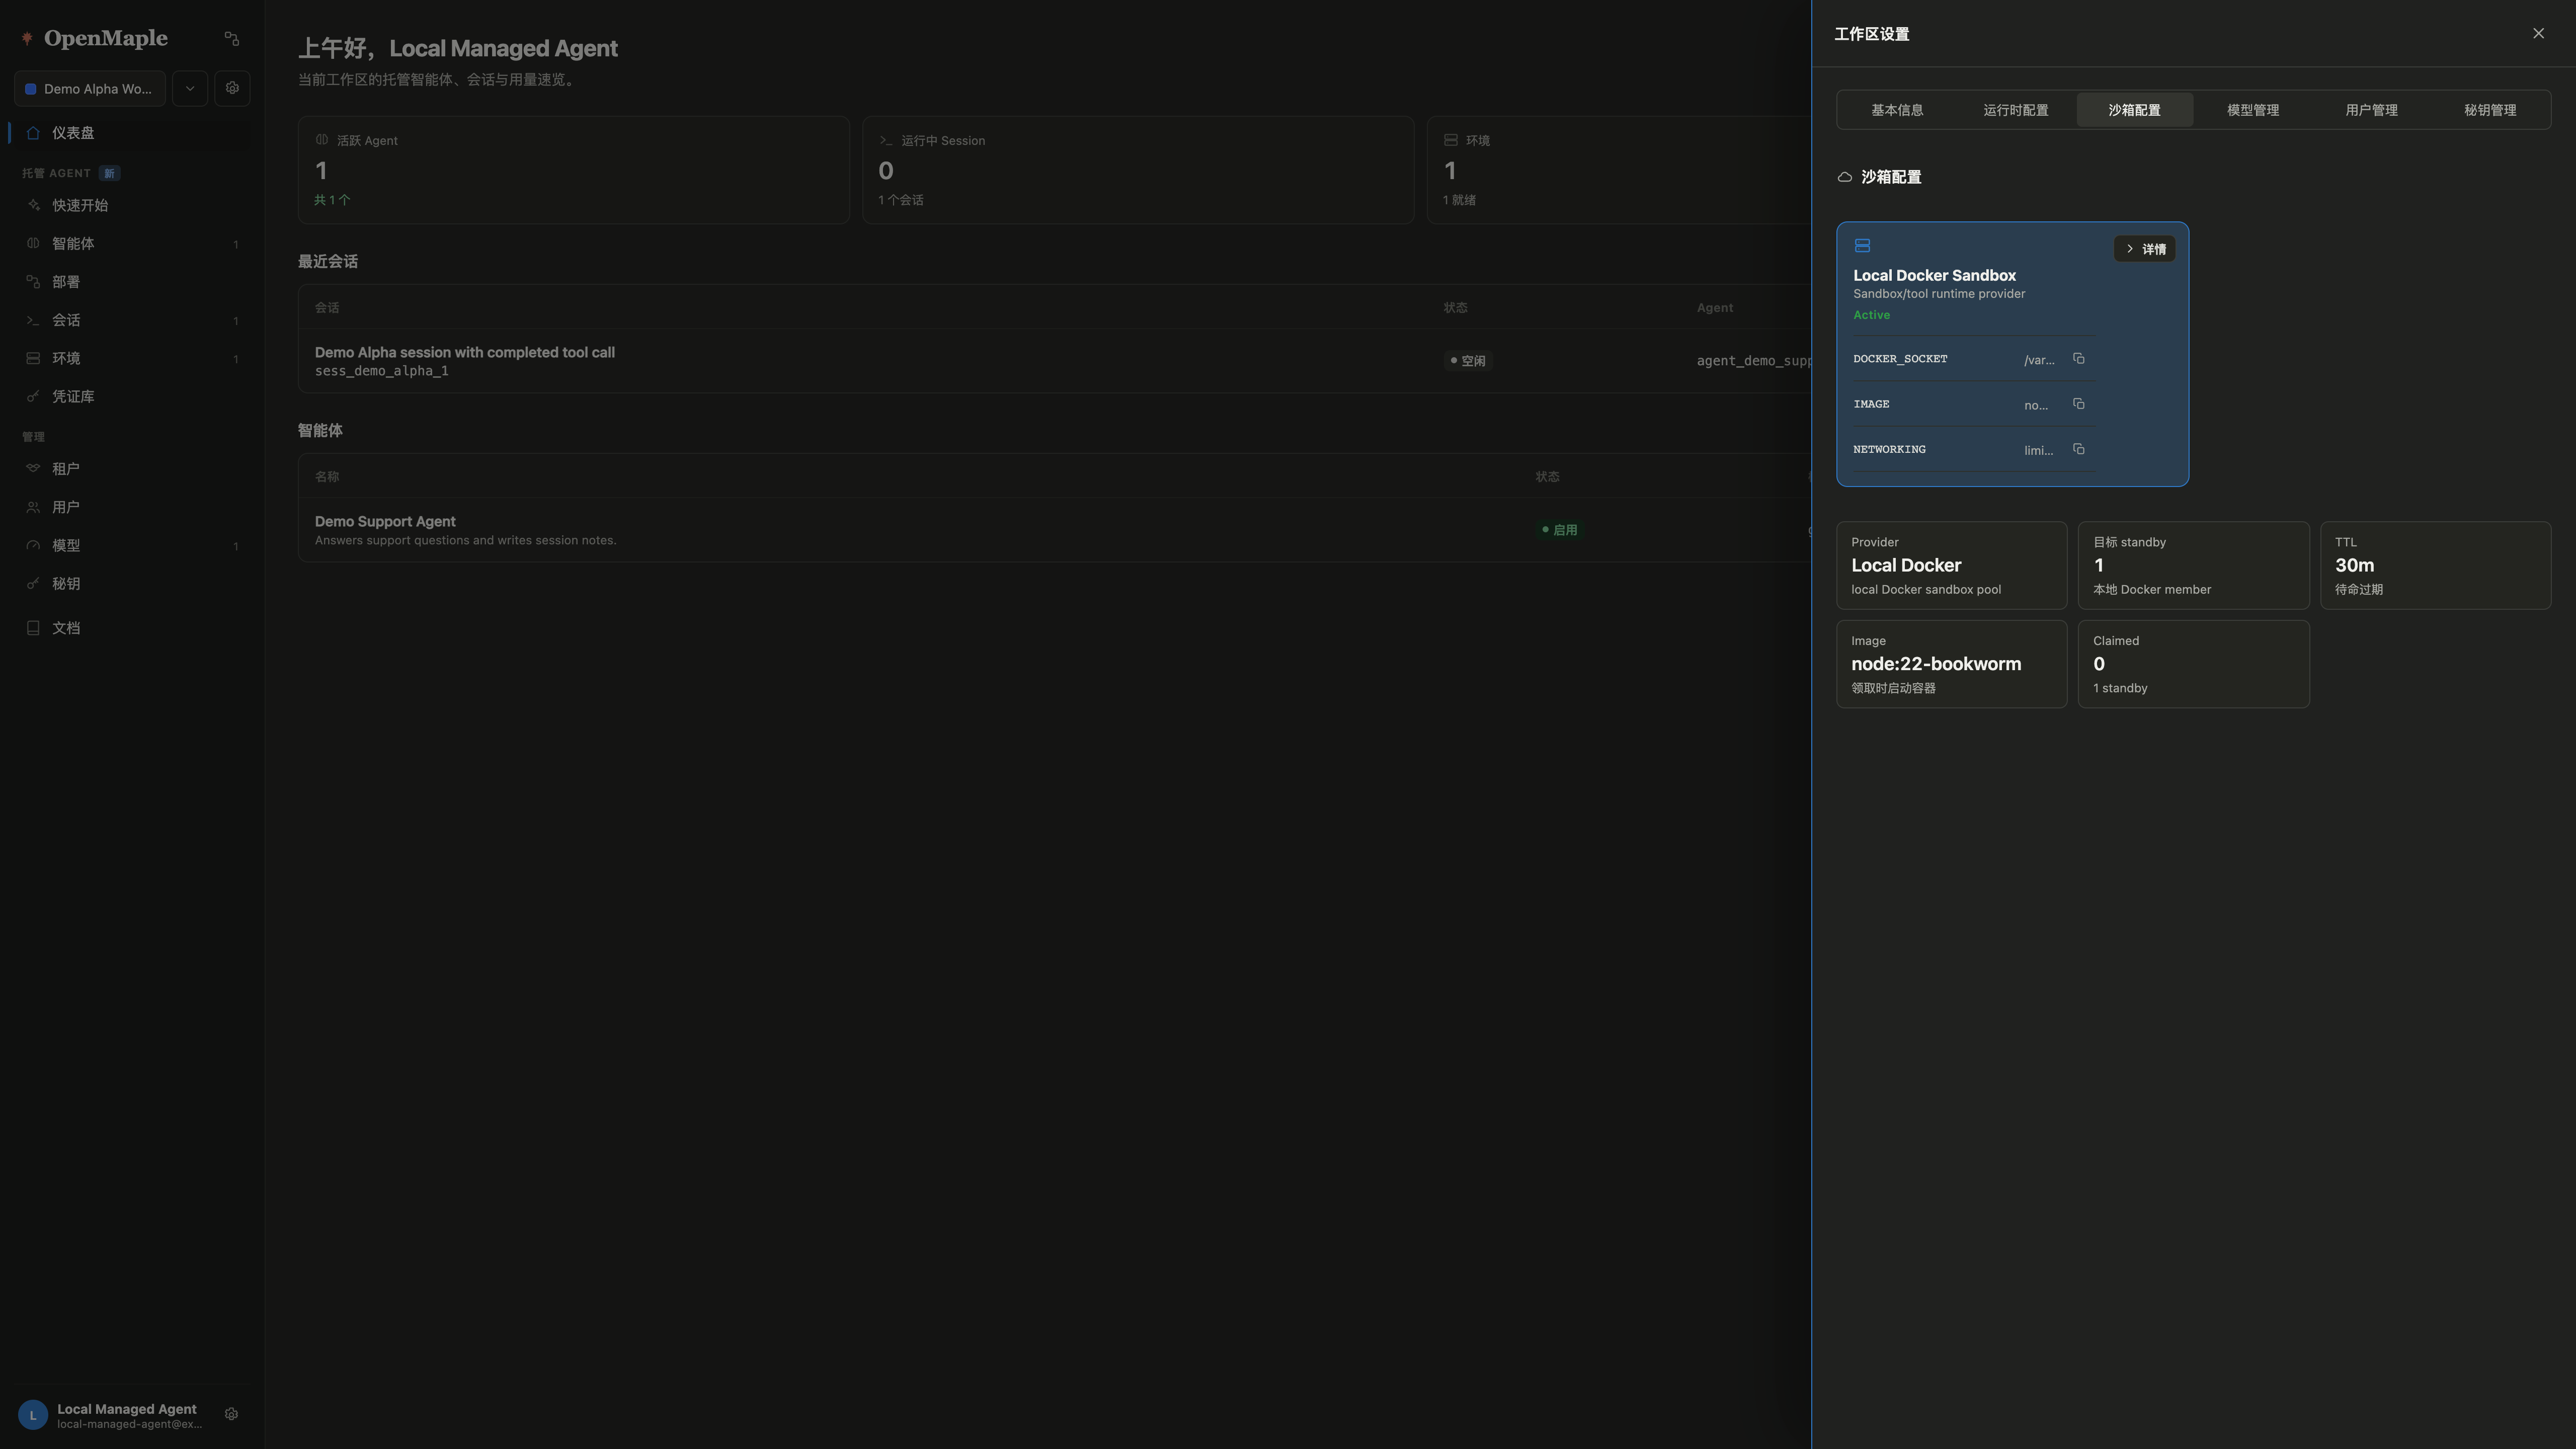Click the Image node:22-bookworm card
Screen dimensions: 2576x1449
1951,664
